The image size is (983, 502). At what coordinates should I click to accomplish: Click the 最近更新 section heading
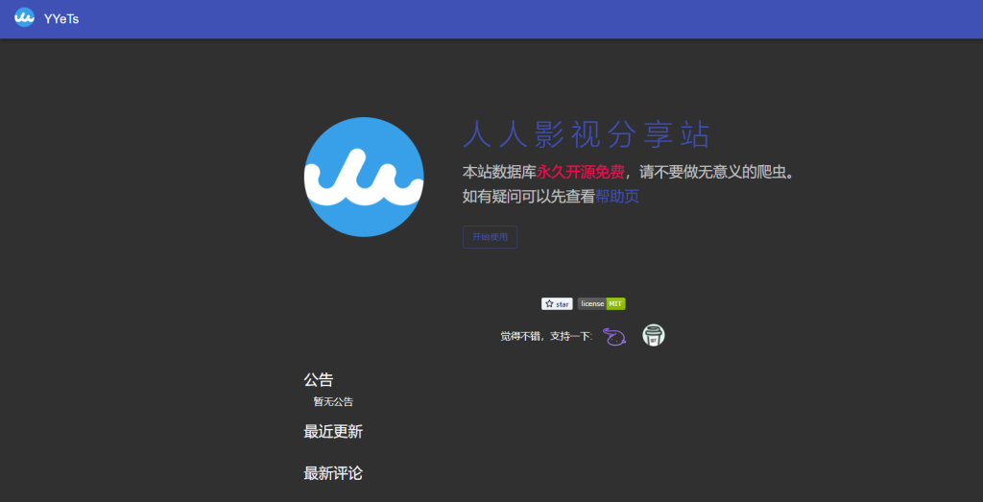tap(333, 432)
